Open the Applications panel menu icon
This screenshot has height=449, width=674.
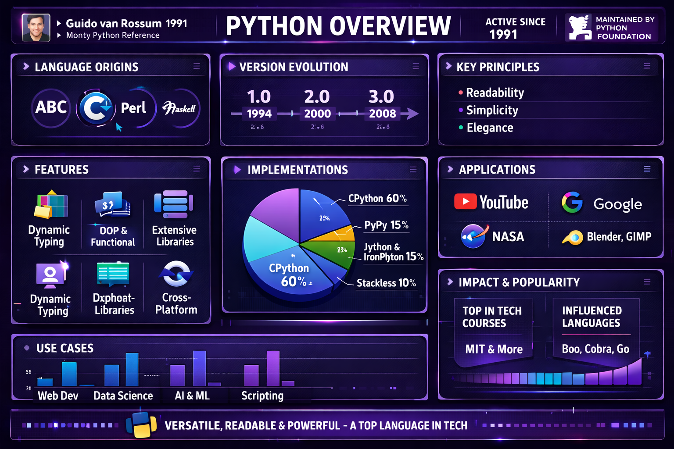[647, 169]
